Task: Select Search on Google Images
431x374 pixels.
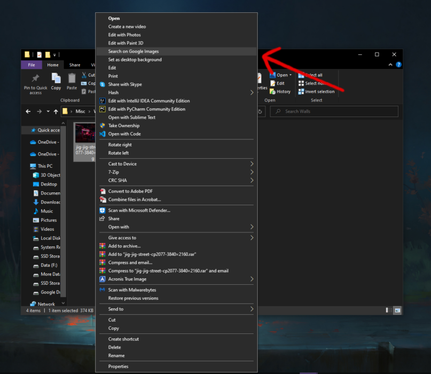Action: [x=176, y=51]
